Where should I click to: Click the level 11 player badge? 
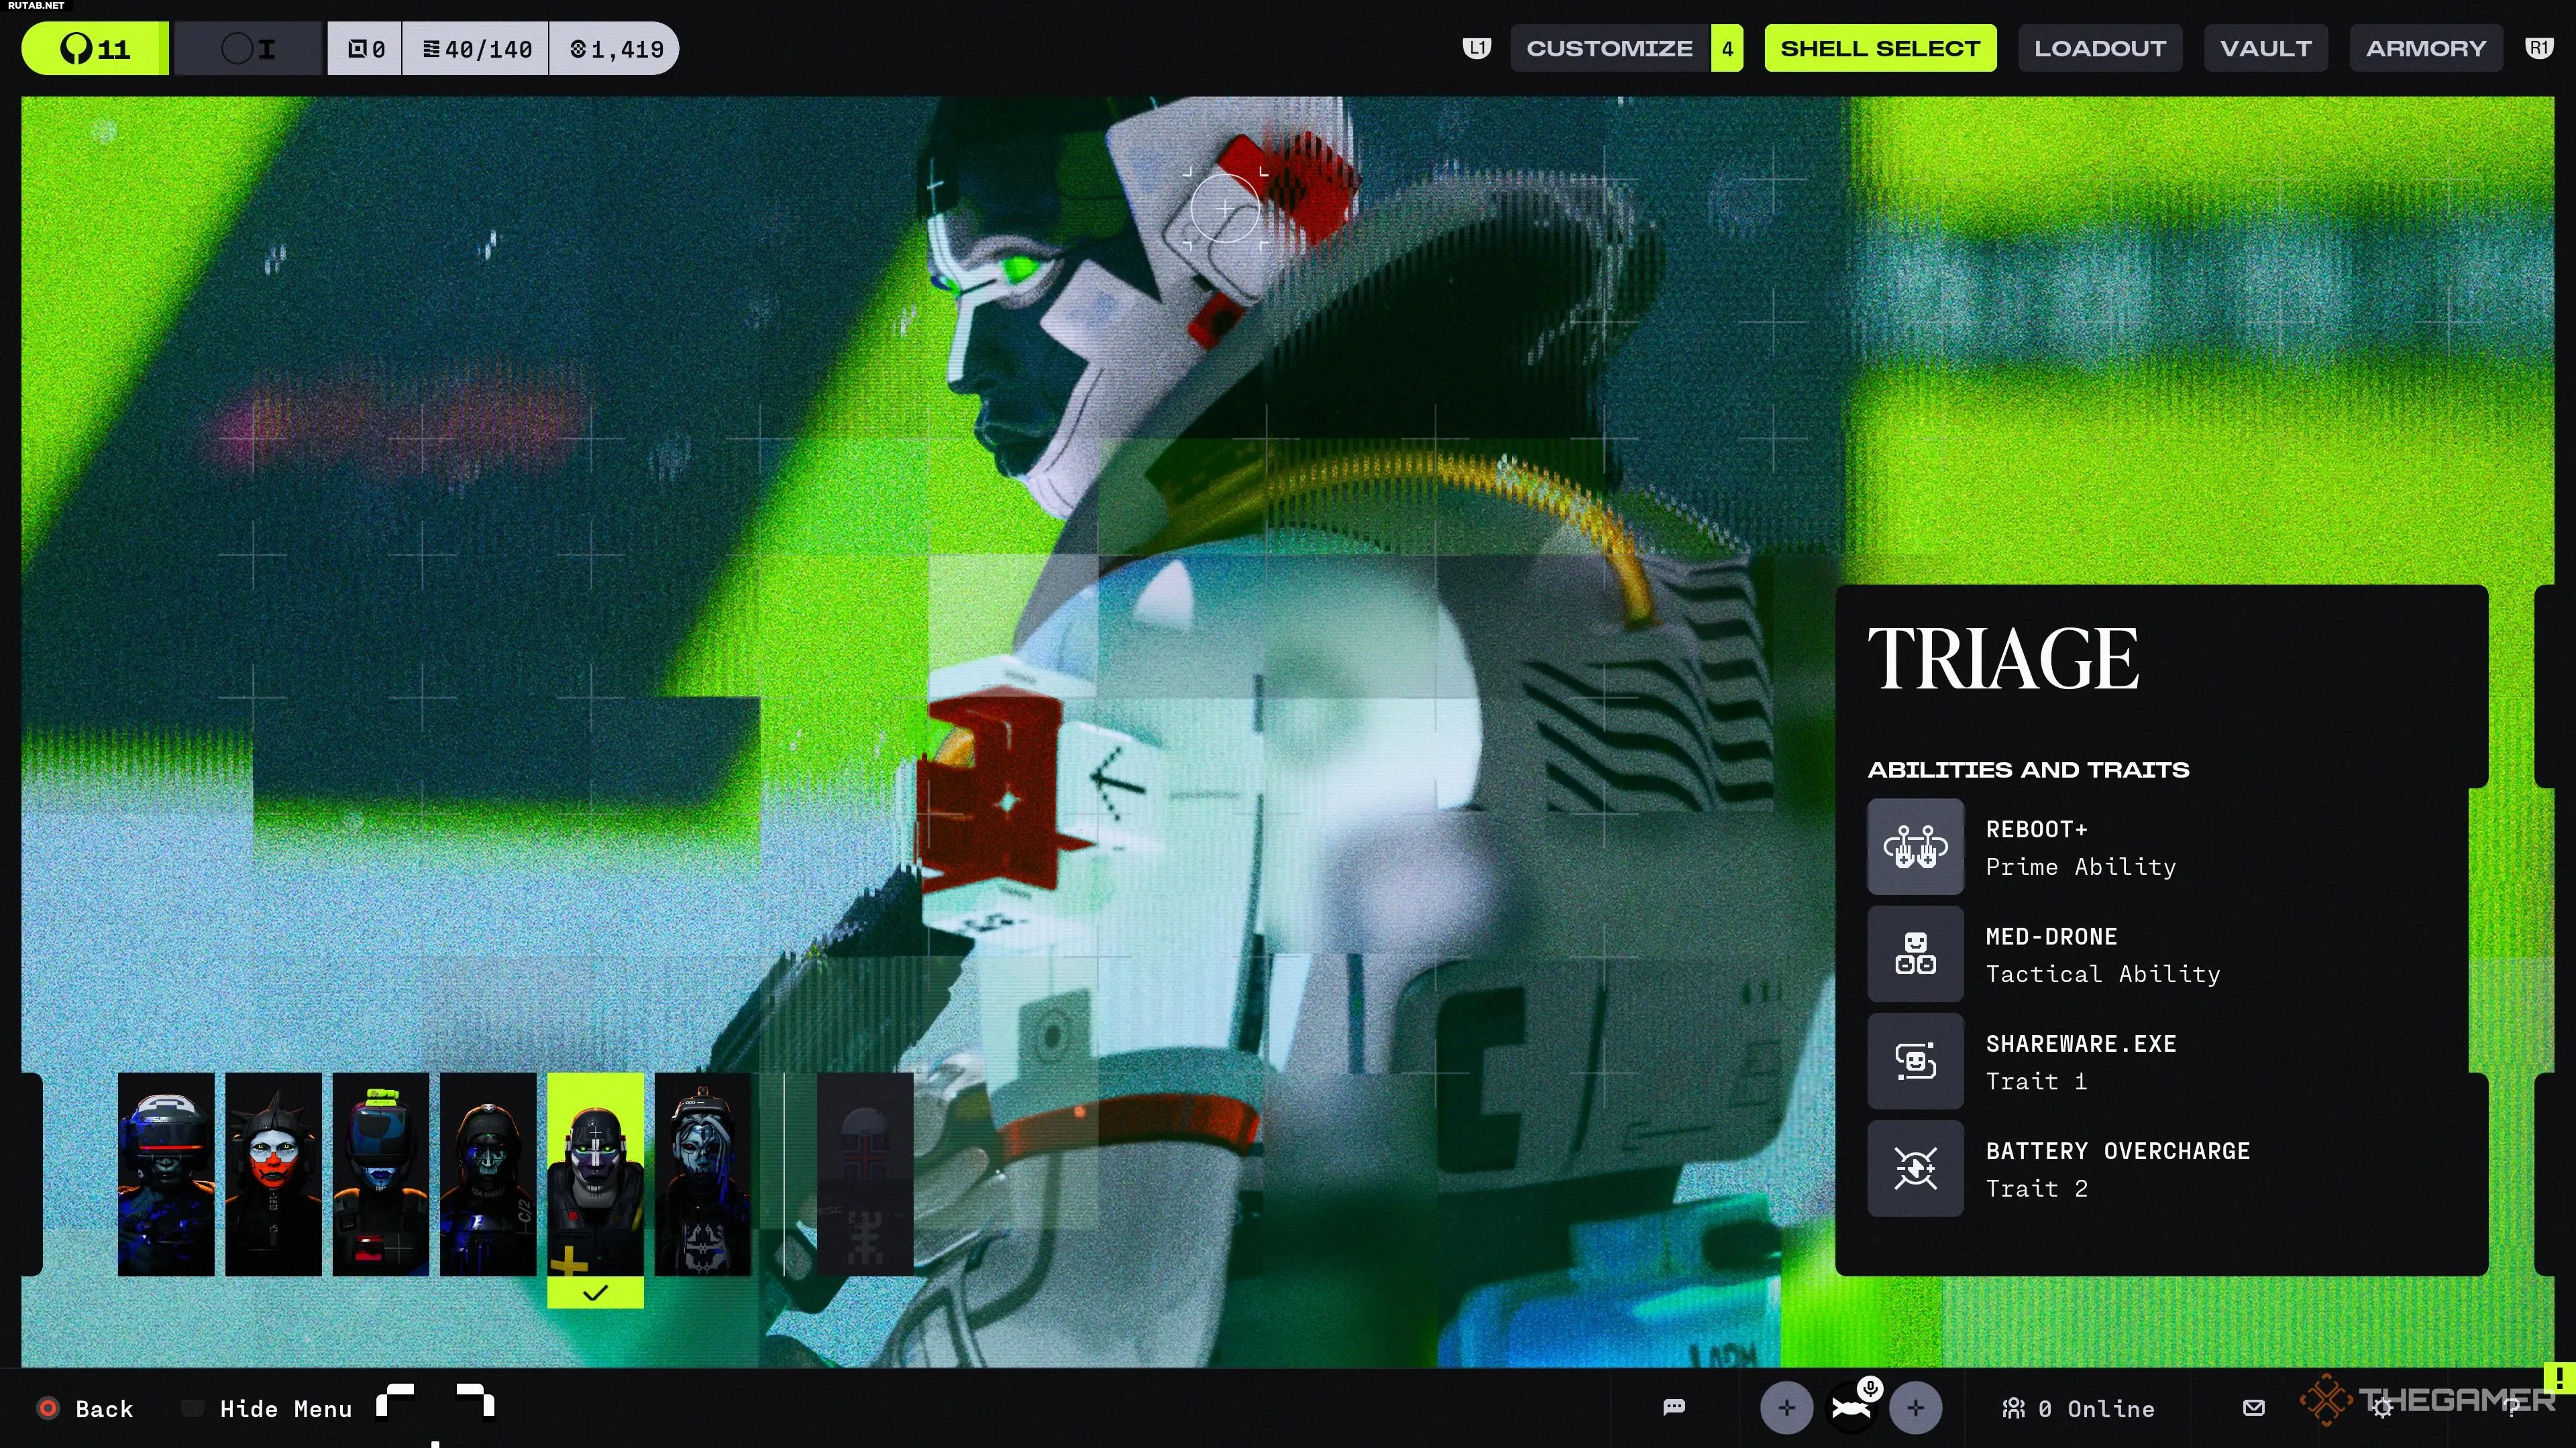tap(95, 48)
